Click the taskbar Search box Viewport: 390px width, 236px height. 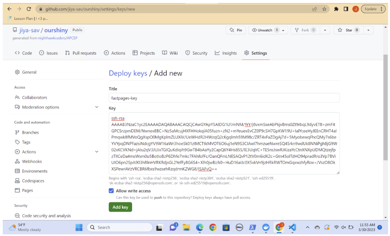(x=120, y=228)
